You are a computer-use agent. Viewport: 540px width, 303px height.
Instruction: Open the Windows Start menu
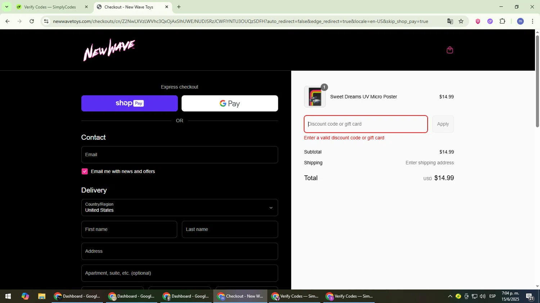point(8,297)
